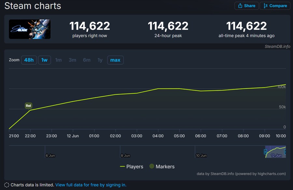This screenshot has height=190, width=293.
Task: Click the '24-hour peak' count
Action: (x=168, y=26)
